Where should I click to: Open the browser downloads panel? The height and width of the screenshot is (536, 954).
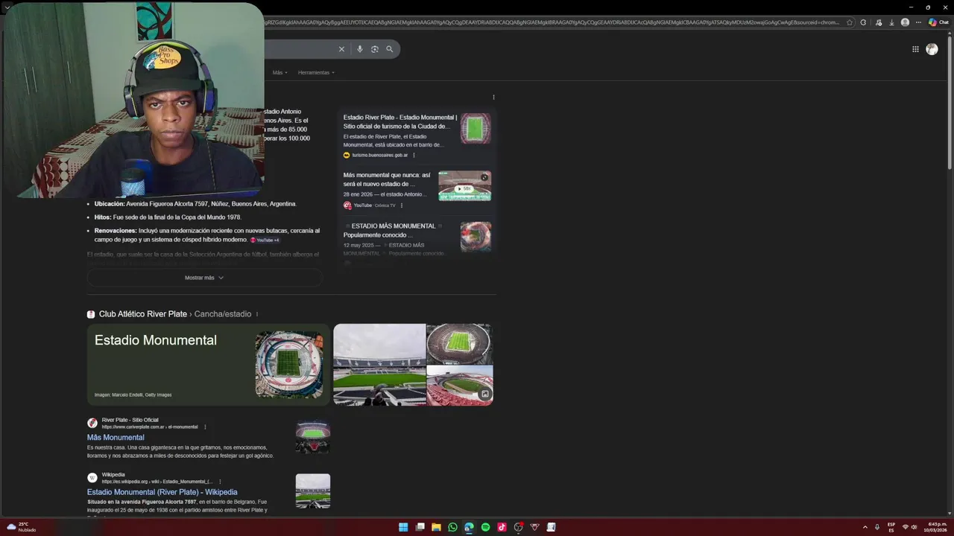[891, 22]
